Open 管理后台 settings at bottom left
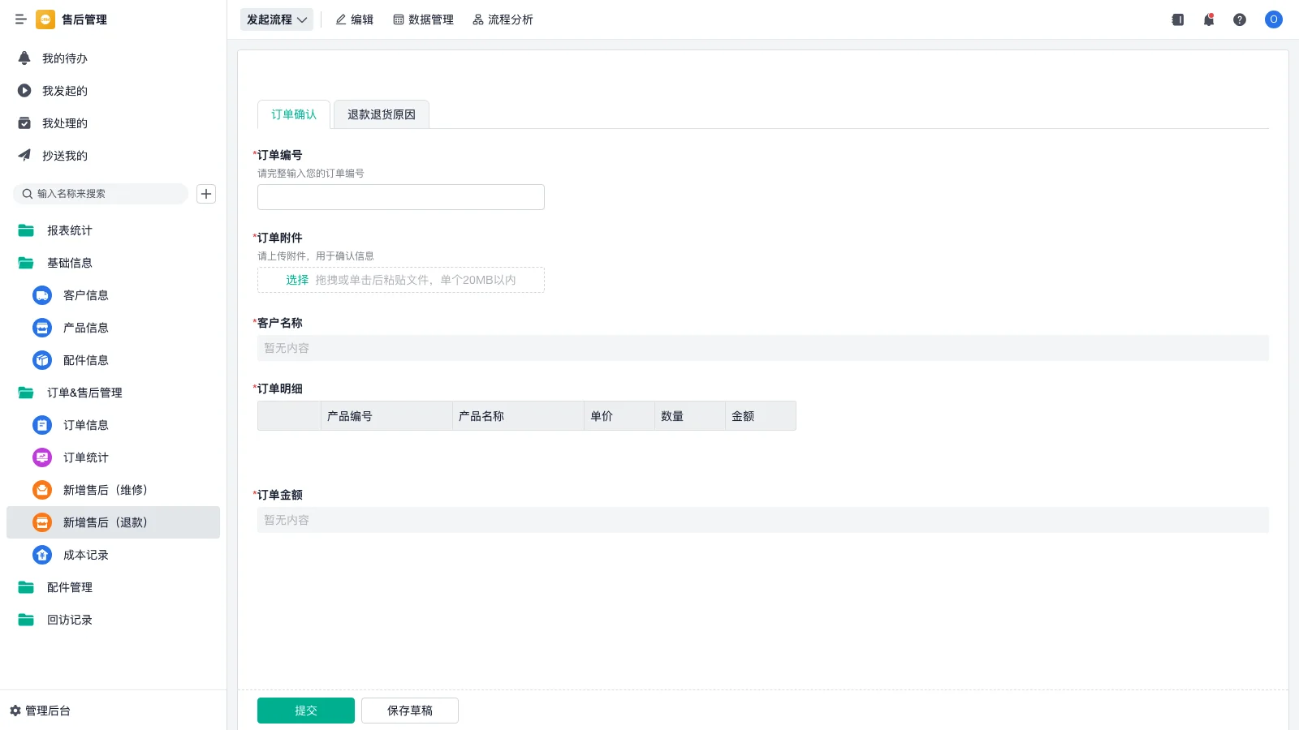This screenshot has height=730, width=1299. coord(41,711)
